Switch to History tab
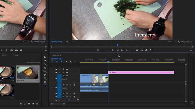The width and height of the screenshot is (195, 109). (x=15, y=55)
